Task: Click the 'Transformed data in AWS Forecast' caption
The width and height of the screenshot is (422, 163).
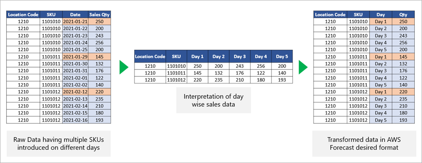Action: (363, 143)
